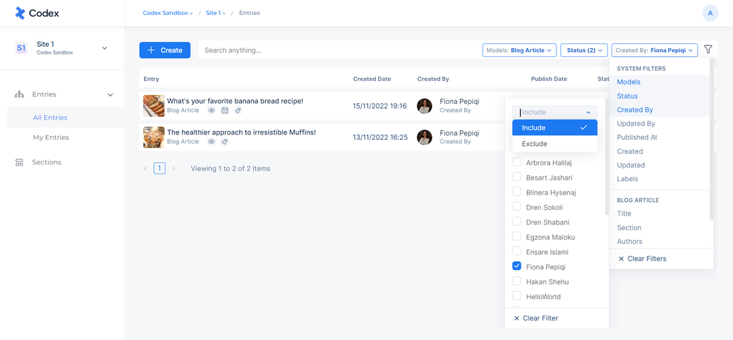Viewport: 733px width, 340px height.
Task: Open All Entries in sidebar
Action: [50, 117]
